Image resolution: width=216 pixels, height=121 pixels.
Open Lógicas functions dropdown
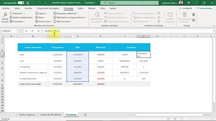coord(41,13)
